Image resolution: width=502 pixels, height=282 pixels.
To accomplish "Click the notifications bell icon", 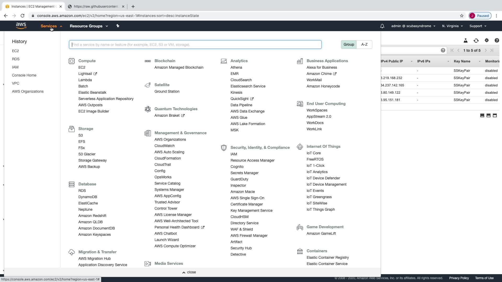I will 382,26.
